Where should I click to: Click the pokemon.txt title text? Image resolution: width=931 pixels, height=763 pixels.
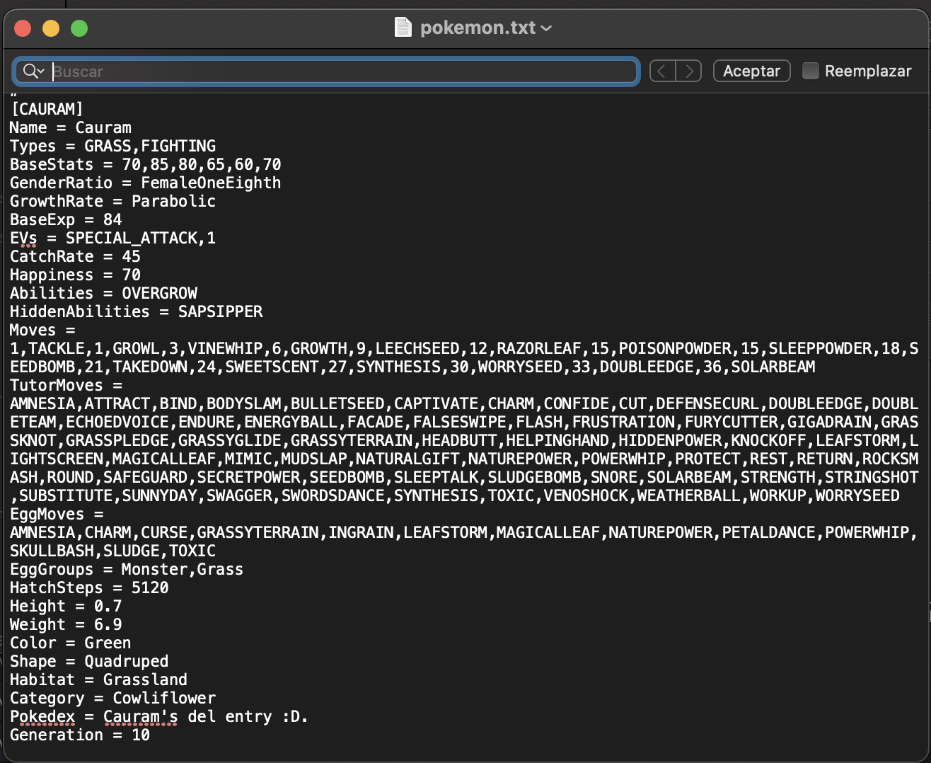click(478, 28)
